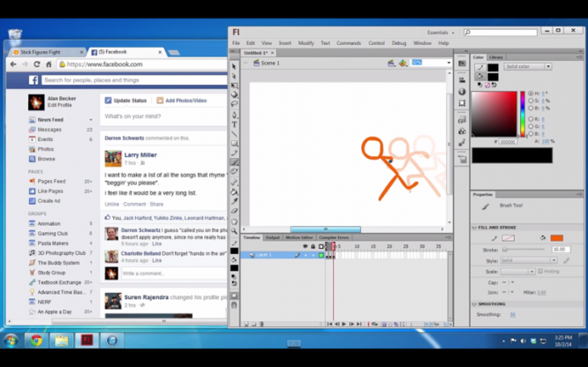Choose the black arrow Selection tool

pyautogui.click(x=235, y=66)
